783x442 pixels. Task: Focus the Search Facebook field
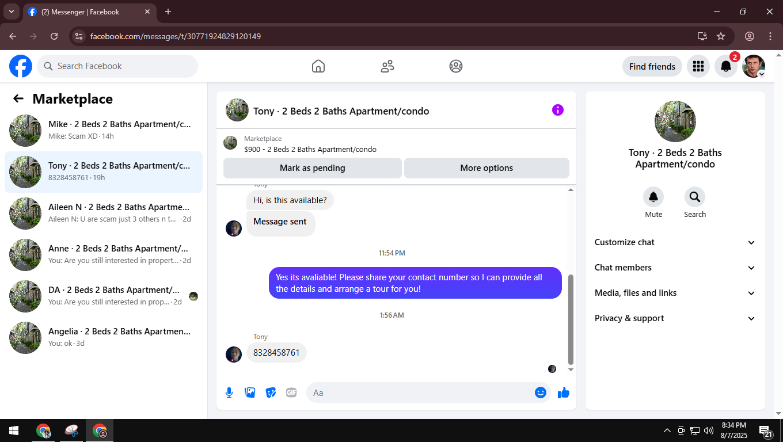coord(117,66)
